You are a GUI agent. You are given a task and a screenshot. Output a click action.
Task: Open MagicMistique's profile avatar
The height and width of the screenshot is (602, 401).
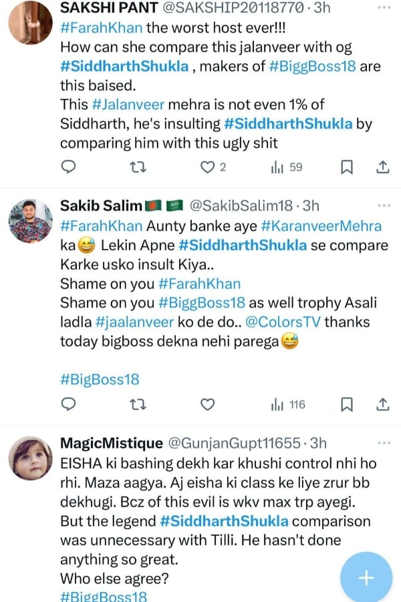[31, 458]
